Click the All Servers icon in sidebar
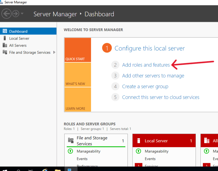The width and height of the screenshot is (218, 171). [x=5, y=45]
